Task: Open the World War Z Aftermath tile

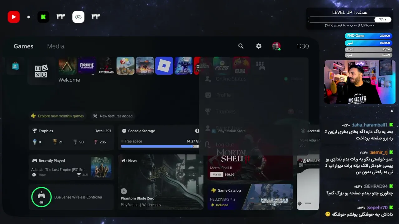Action: click(x=106, y=66)
